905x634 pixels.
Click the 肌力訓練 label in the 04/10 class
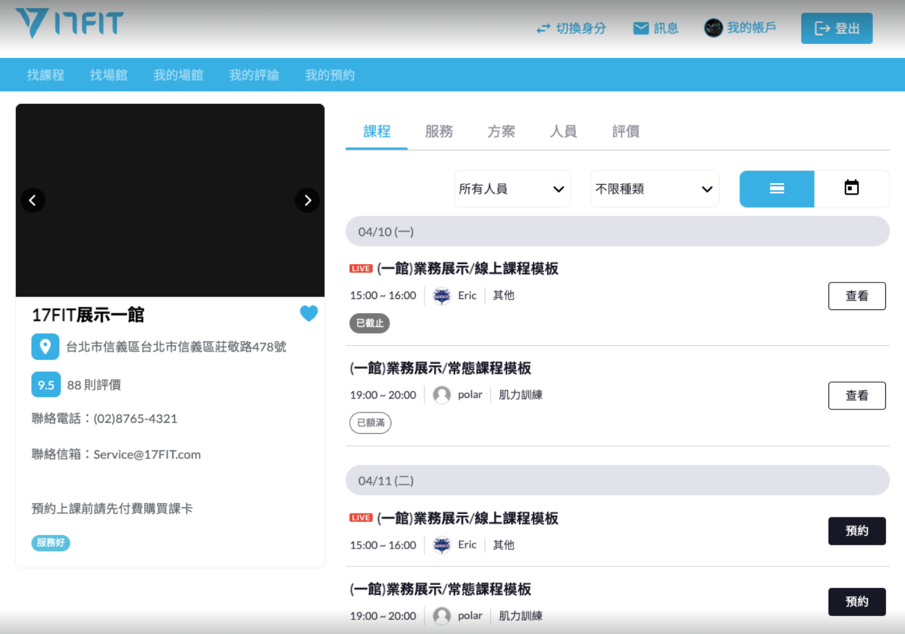521,395
